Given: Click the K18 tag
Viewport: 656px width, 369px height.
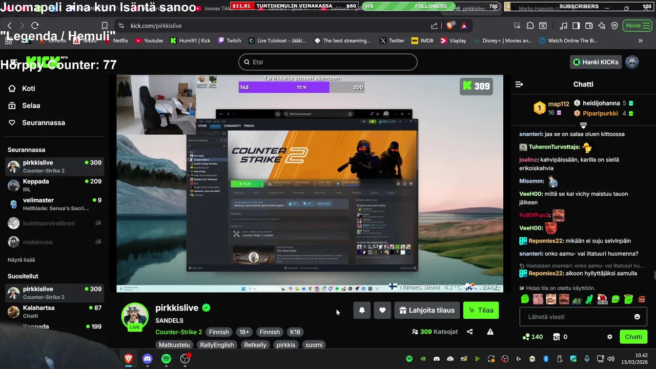Looking at the screenshot, I should point(295,332).
